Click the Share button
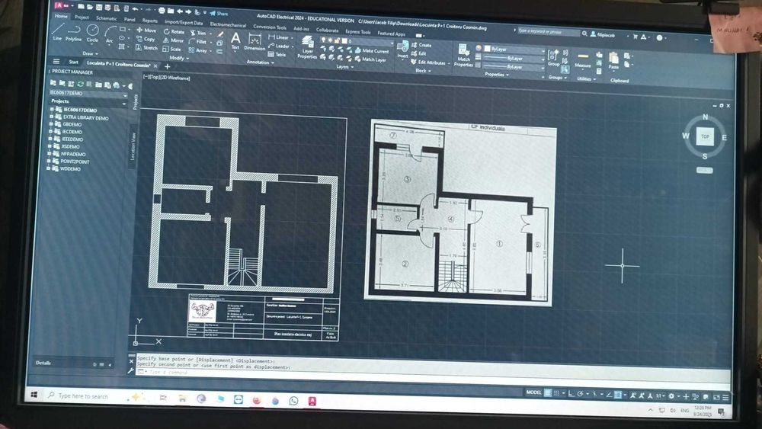 point(219,13)
